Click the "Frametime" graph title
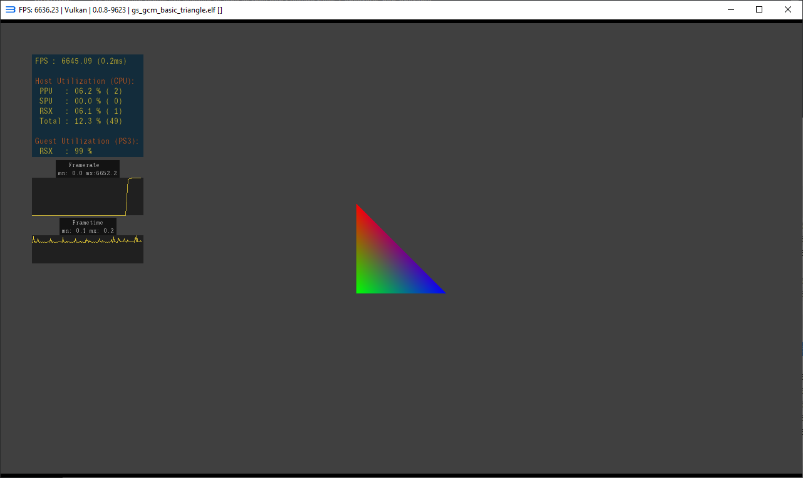The height and width of the screenshot is (478, 803). pos(88,223)
